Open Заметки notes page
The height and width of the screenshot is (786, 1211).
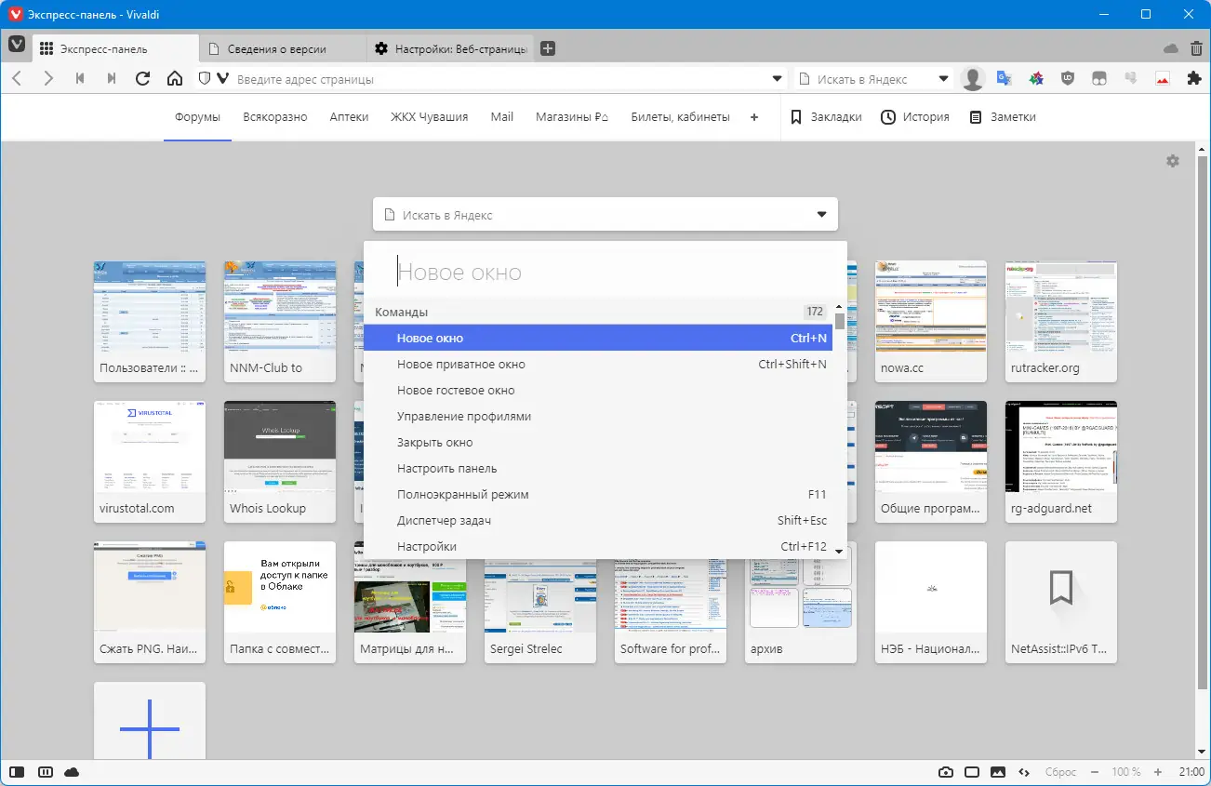click(x=1002, y=117)
